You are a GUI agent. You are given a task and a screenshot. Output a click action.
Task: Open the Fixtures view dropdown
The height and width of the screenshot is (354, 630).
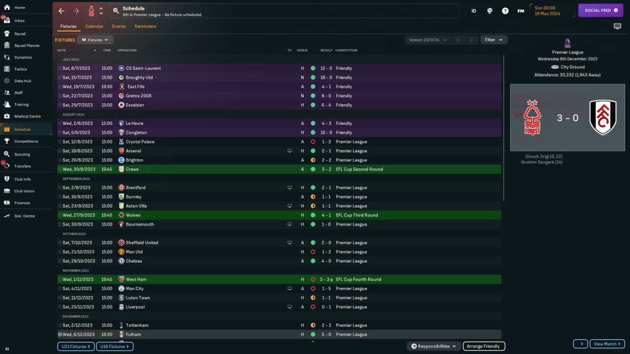(95, 40)
